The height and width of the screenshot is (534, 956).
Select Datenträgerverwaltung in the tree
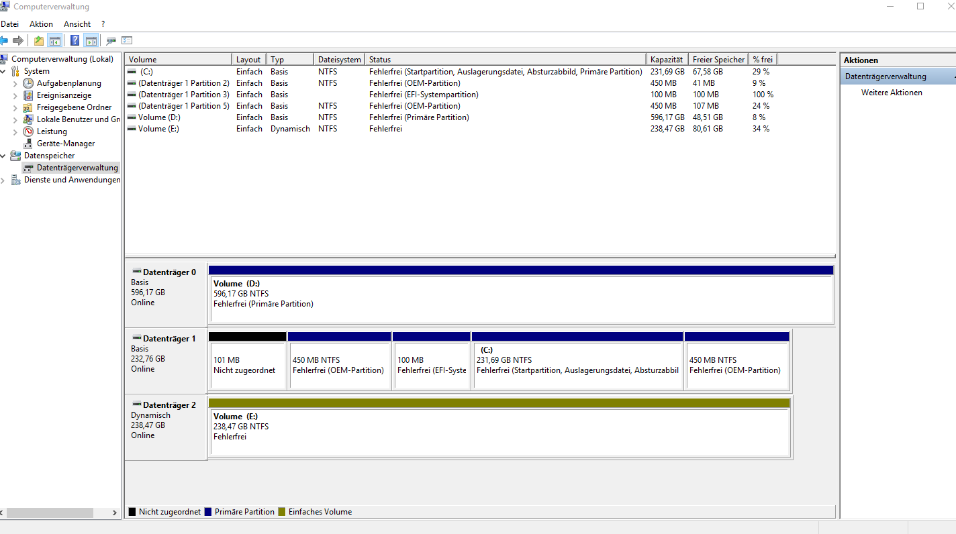coord(77,168)
